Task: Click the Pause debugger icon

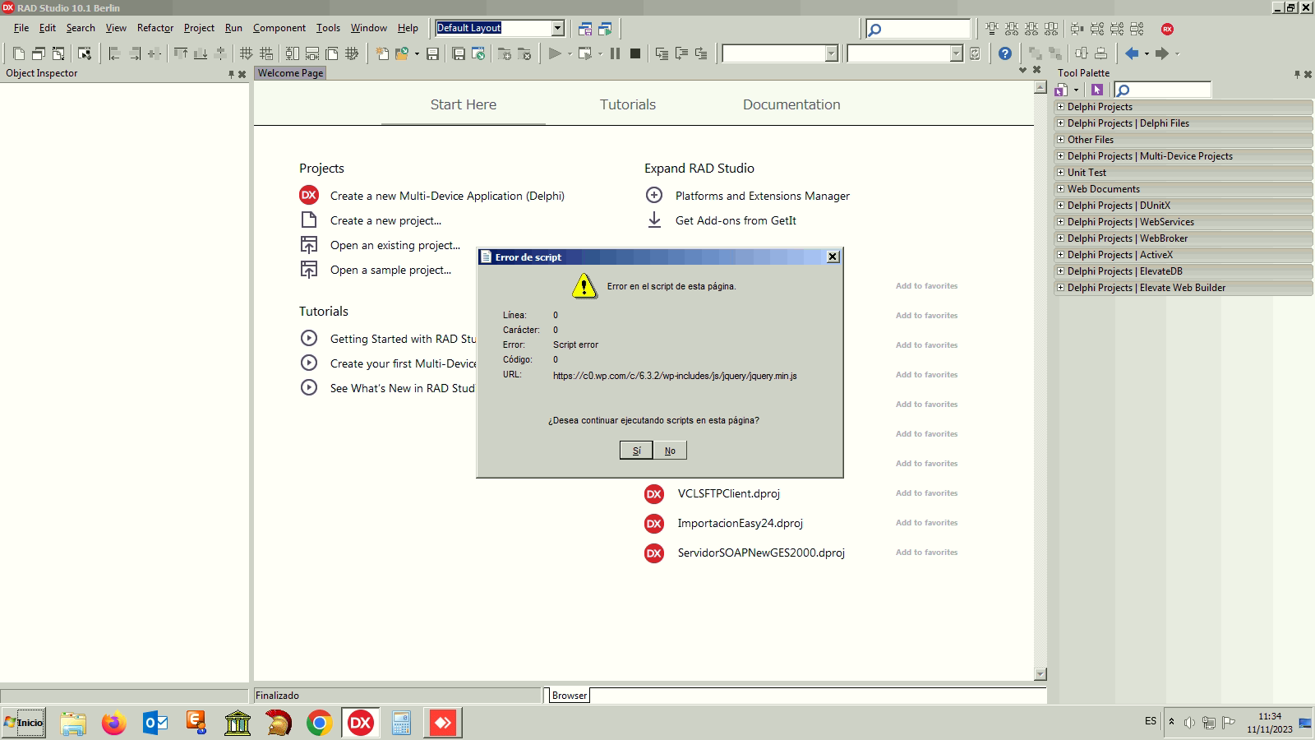Action: pos(615,53)
